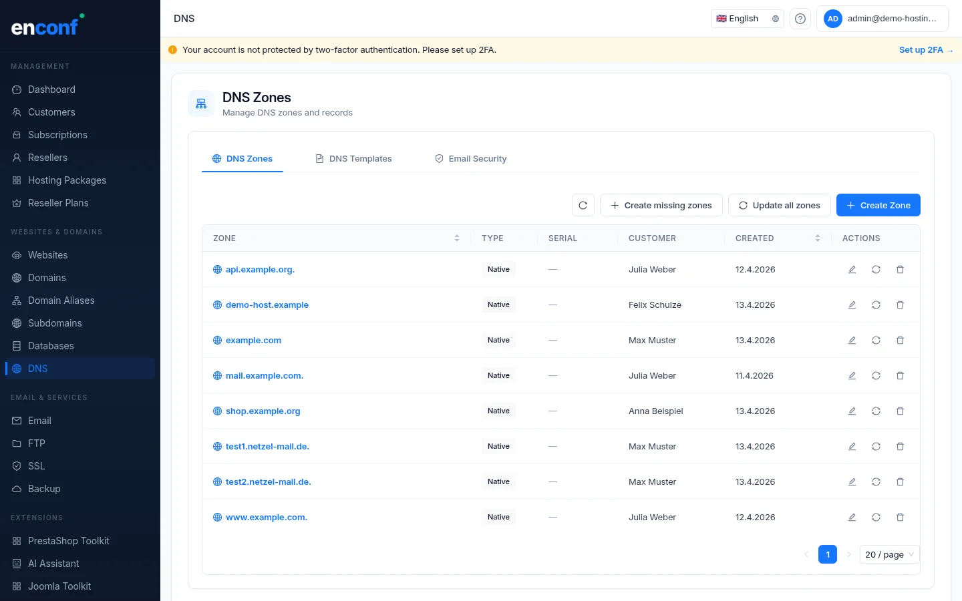Click the SSL sidebar icon
Image resolution: width=962 pixels, height=601 pixels.
coord(16,466)
